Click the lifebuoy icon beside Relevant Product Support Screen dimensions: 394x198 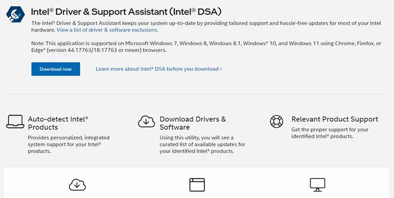point(276,121)
